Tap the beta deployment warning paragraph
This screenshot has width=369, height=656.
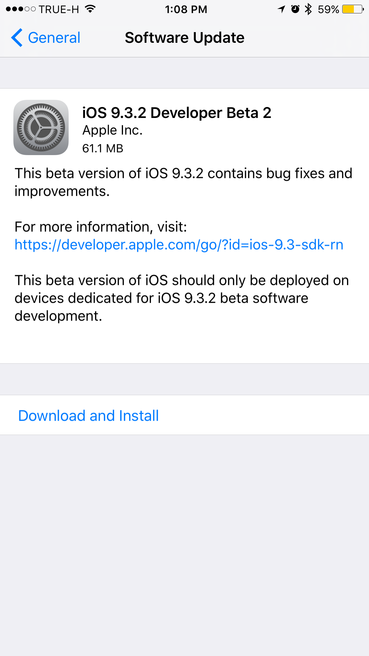coord(182,298)
